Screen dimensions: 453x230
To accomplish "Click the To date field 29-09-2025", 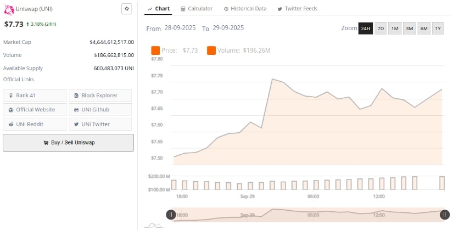I will pyautogui.click(x=228, y=28).
